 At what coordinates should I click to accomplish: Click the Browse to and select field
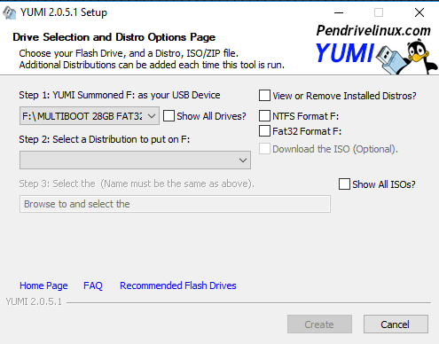[175, 204]
